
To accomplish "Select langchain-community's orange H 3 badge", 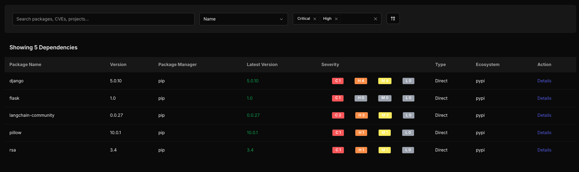I will pos(361,115).
